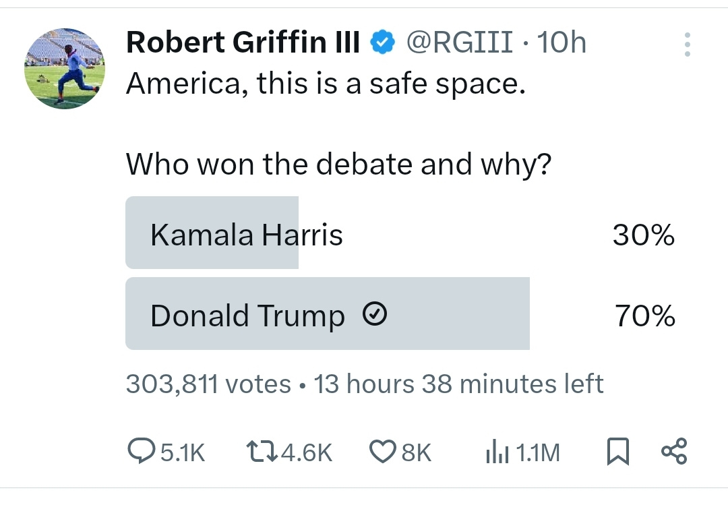The image size is (728, 505).
Task: Click the 30% poll result
Action: [643, 235]
